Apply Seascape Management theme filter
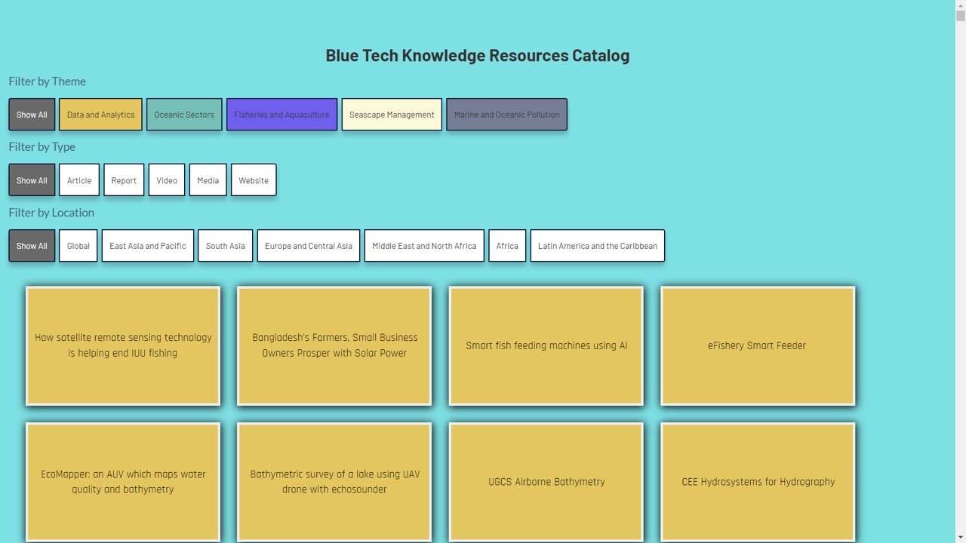966x543 pixels. (392, 115)
